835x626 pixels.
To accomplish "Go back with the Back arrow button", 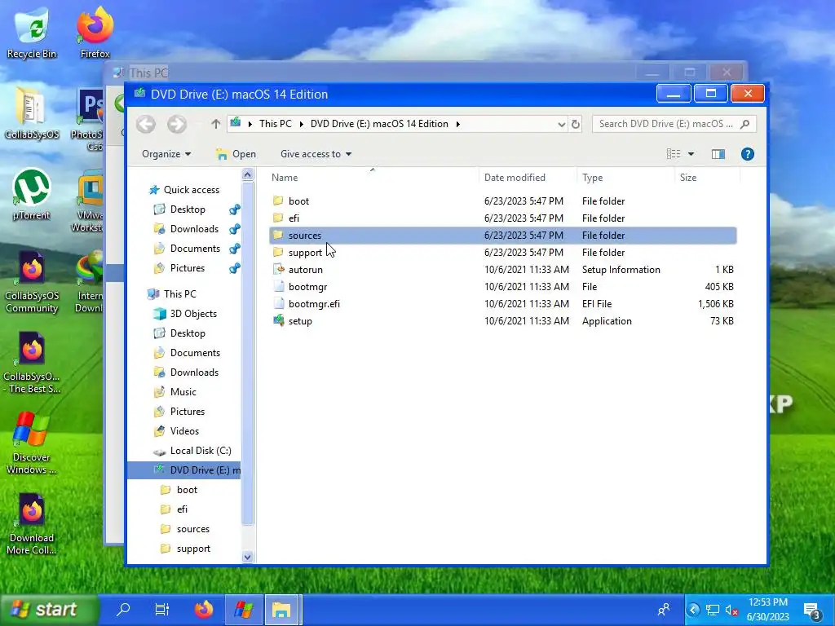I will [145, 124].
